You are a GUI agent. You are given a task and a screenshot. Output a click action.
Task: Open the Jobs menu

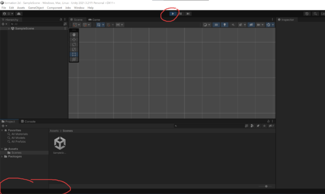coord(68,8)
